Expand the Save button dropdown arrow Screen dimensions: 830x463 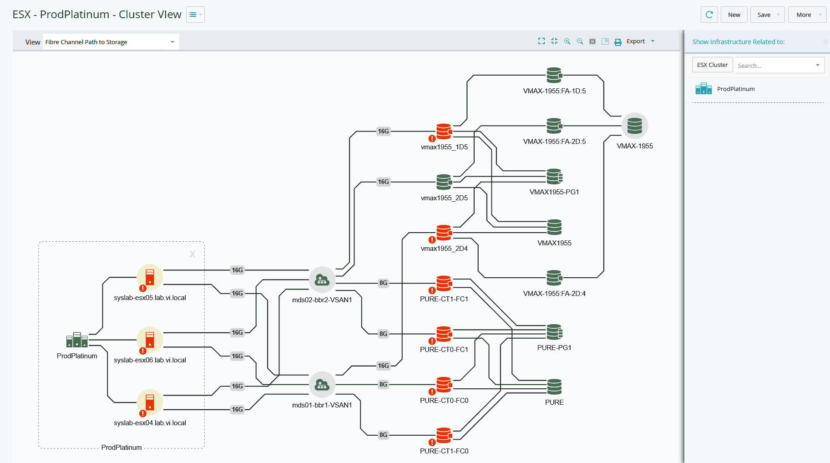point(778,15)
